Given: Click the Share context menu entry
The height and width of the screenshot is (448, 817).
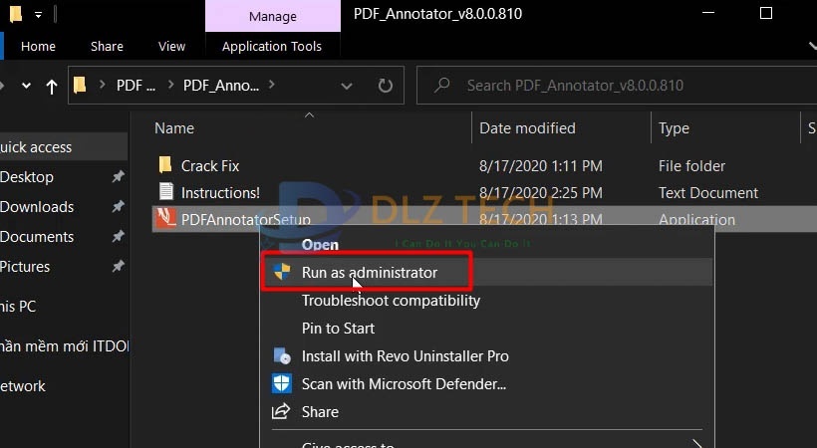Looking at the screenshot, I should (x=320, y=412).
